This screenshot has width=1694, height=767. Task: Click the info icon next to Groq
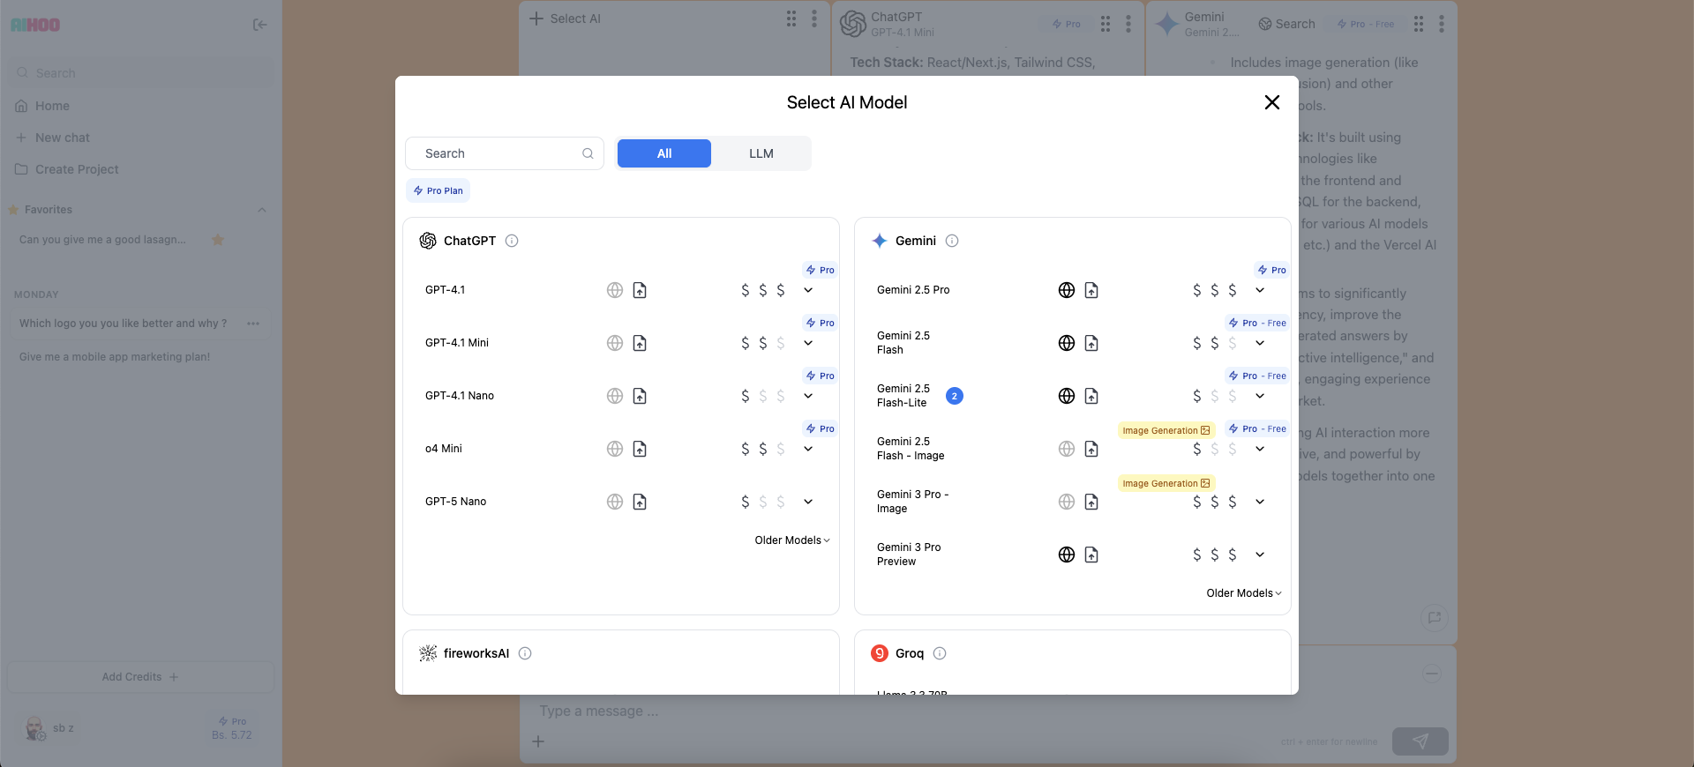(940, 653)
